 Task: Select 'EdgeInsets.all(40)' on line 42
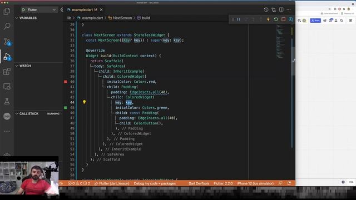(x=149, y=92)
